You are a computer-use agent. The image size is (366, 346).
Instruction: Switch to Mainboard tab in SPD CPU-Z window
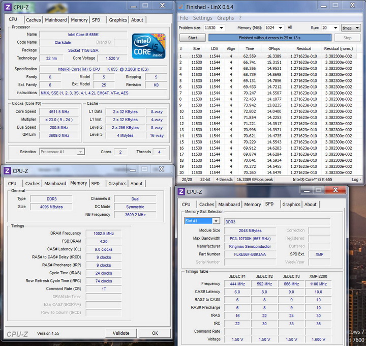[229, 205]
